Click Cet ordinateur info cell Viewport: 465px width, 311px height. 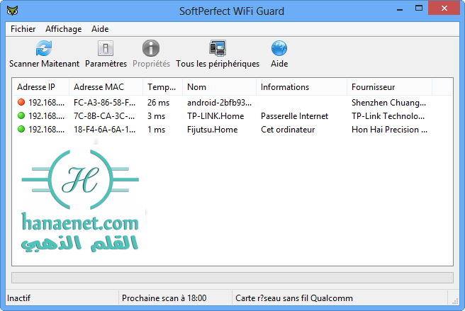[x=288, y=130]
